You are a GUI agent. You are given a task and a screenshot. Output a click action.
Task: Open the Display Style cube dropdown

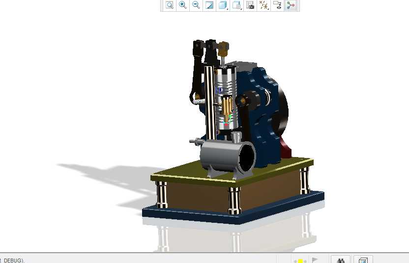coord(223,5)
